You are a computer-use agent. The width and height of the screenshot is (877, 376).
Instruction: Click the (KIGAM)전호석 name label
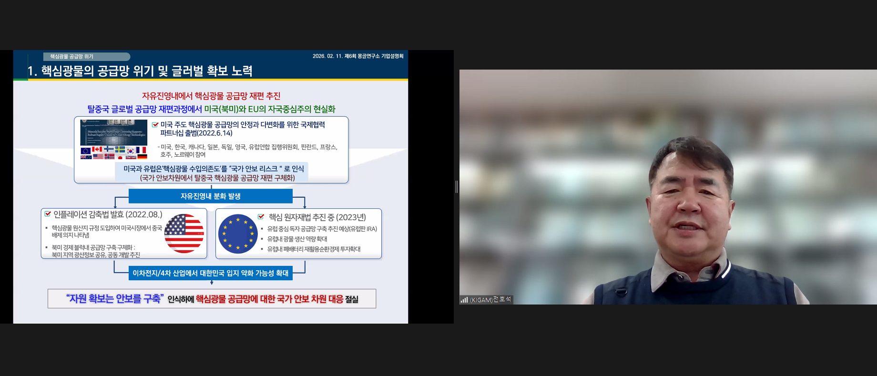(490, 300)
